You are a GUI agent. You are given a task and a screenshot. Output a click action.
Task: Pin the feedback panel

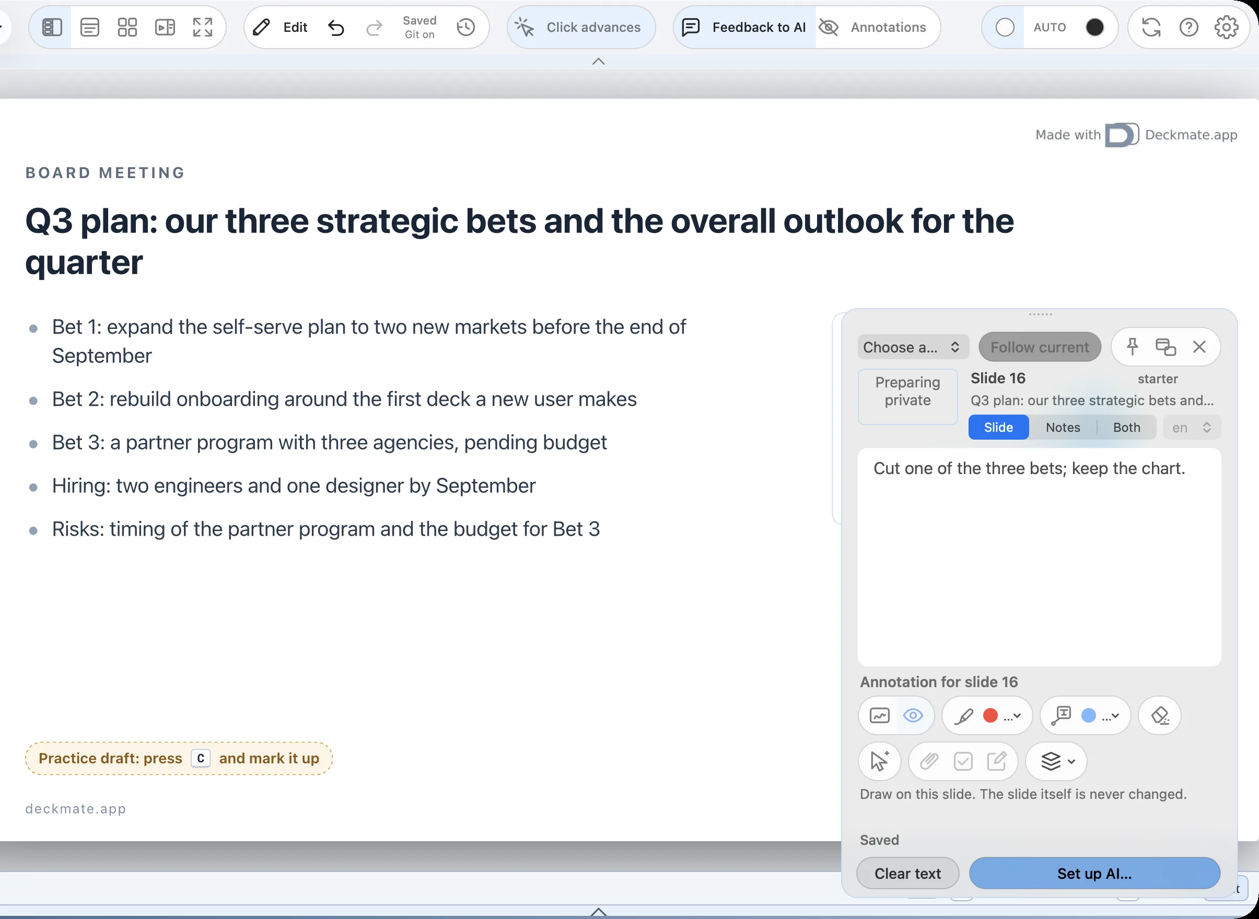click(1132, 347)
